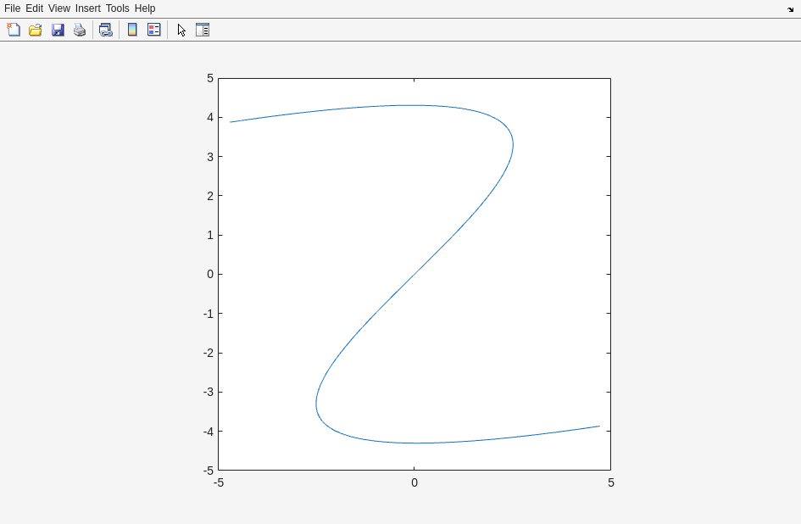Open a file with the folder icon
This screenshot has height=524, width=801.
pos(36,30)
